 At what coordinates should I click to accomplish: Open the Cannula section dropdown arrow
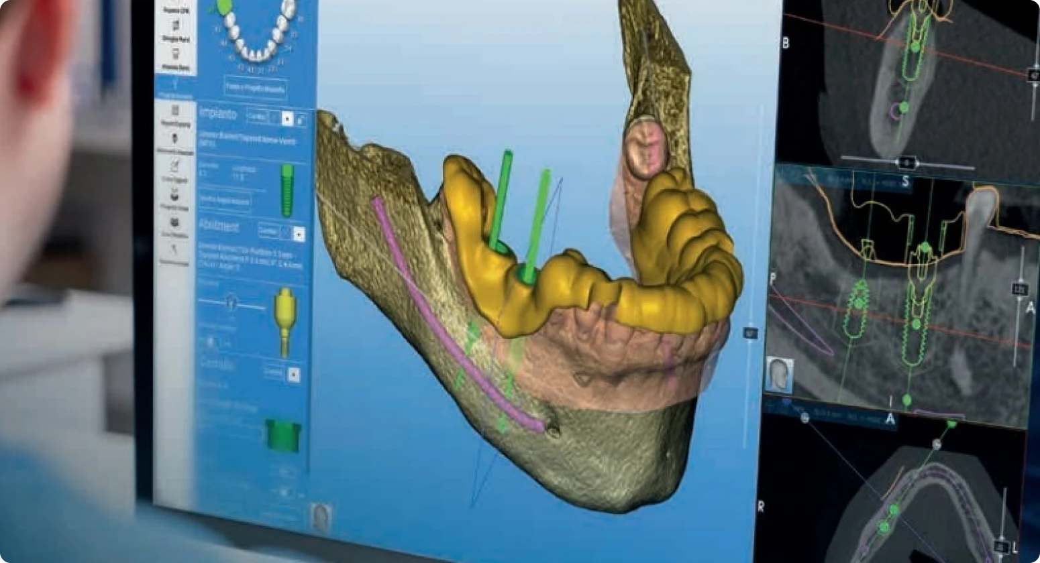tap(293, 375)
